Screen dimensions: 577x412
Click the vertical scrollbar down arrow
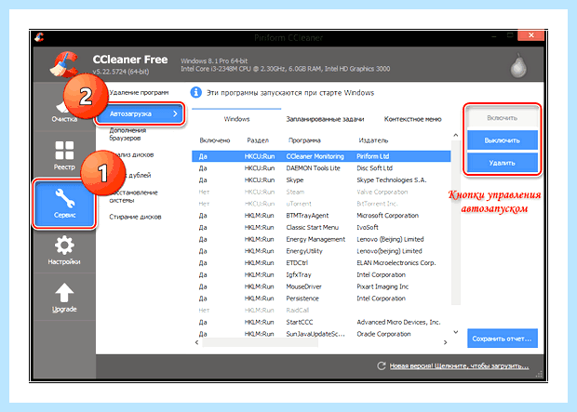[x=456, y=332]
